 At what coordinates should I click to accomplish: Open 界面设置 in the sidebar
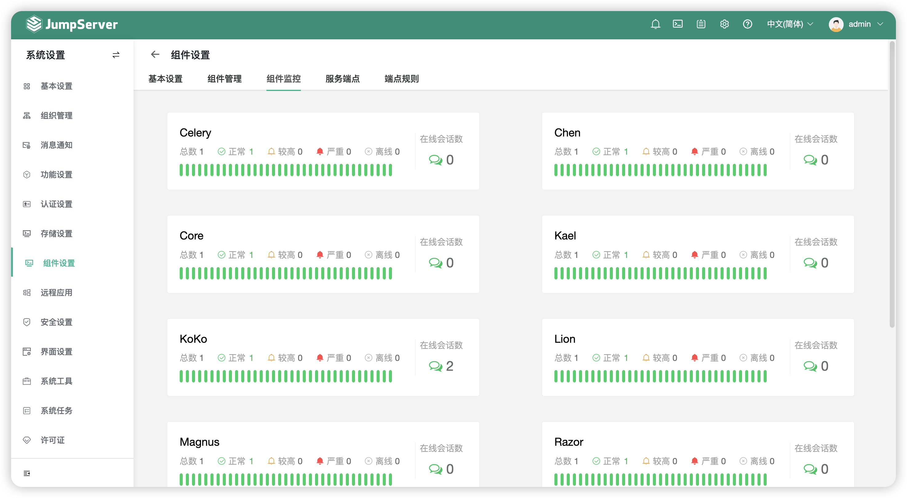coord(72,352)
